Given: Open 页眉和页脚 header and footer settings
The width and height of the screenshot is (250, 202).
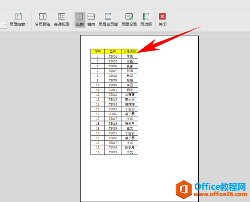Looking at the screenshot, I should click(108, 20).
